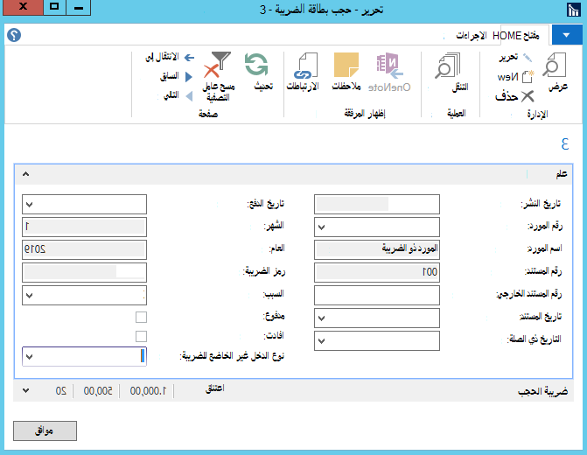Open the رقم المورد dropdown

pyautogui.click(x=322, y=227)
